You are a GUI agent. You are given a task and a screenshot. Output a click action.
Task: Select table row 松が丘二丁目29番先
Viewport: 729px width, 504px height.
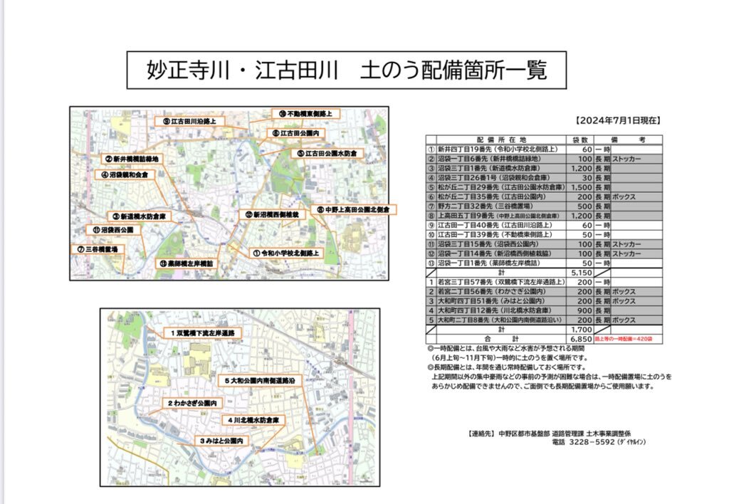[x=544, y=187]
